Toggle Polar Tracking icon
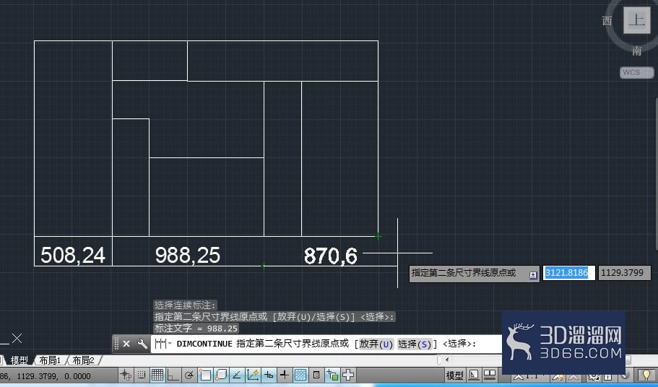The width and height of the screenshot is (658, 387). pos(189,375)
